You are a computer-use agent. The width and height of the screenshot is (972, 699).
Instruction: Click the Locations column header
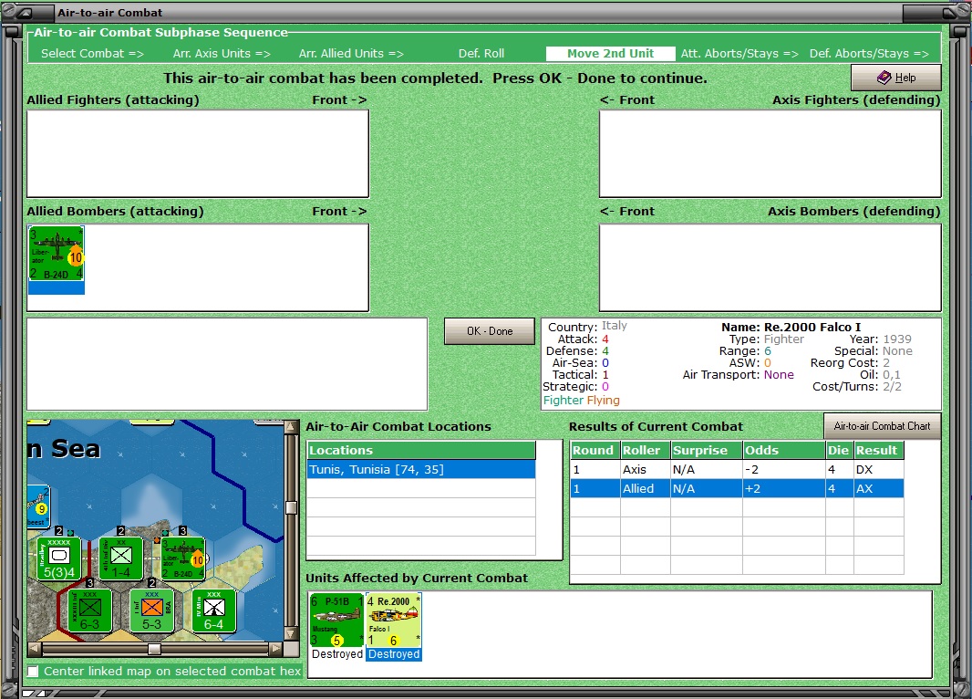tap(421, 450)
